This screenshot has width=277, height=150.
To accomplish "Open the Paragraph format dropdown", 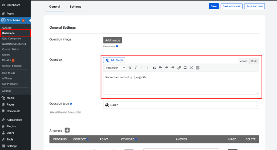I will [x=115, y=68].
